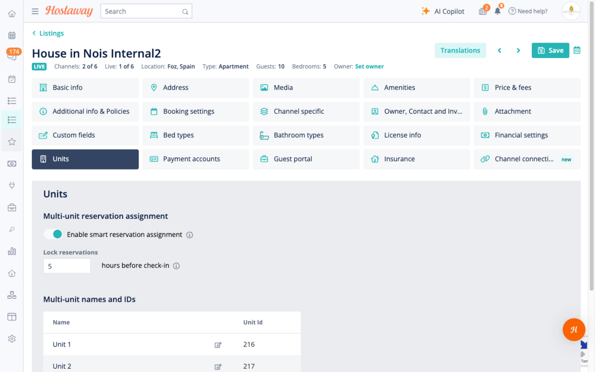The height and width of the screenshot is (372, 595).
Task: Open the sidebar tasks list icon
Action: (x=12, y=100)
